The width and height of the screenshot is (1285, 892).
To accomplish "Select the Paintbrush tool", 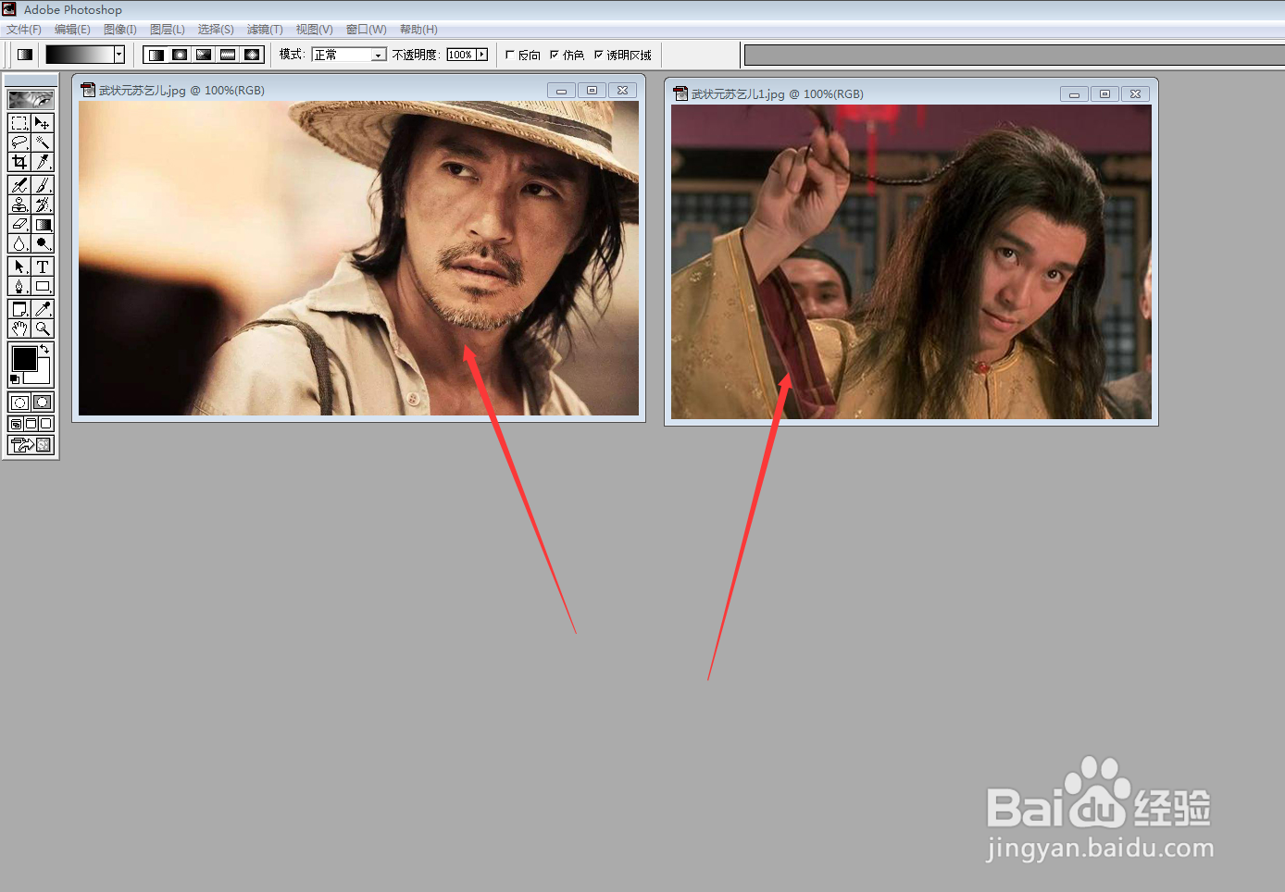I will (x=43, y=185).
